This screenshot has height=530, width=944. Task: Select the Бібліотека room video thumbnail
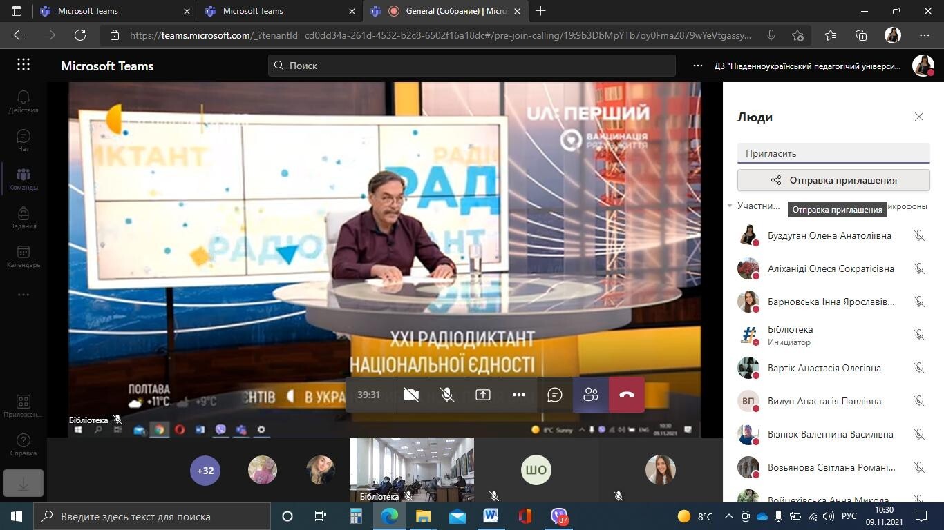pyautogui.click(x=412, y=470)
